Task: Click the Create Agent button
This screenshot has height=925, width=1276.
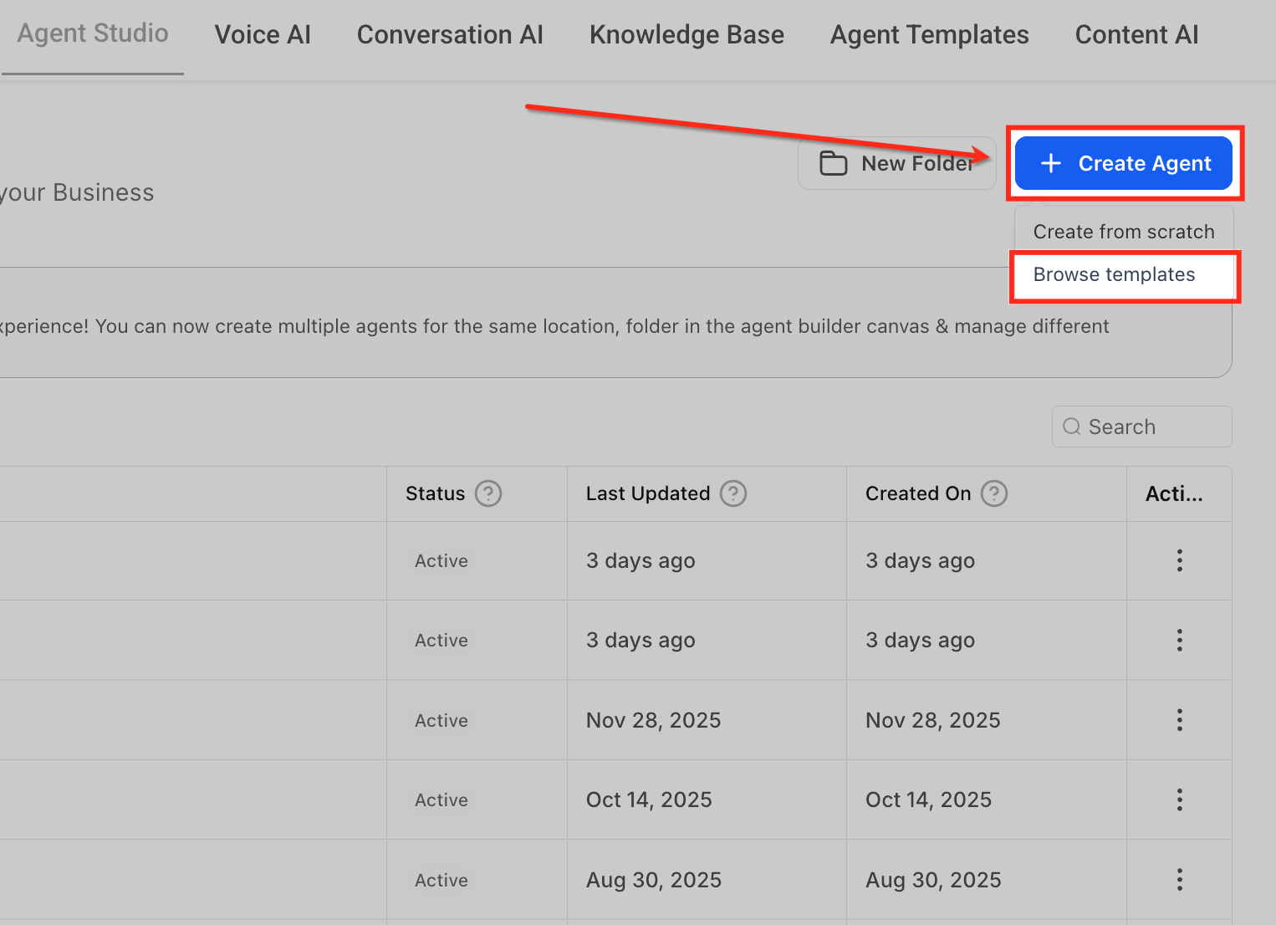Action: pyautogui.click(x=1124, y=163)
